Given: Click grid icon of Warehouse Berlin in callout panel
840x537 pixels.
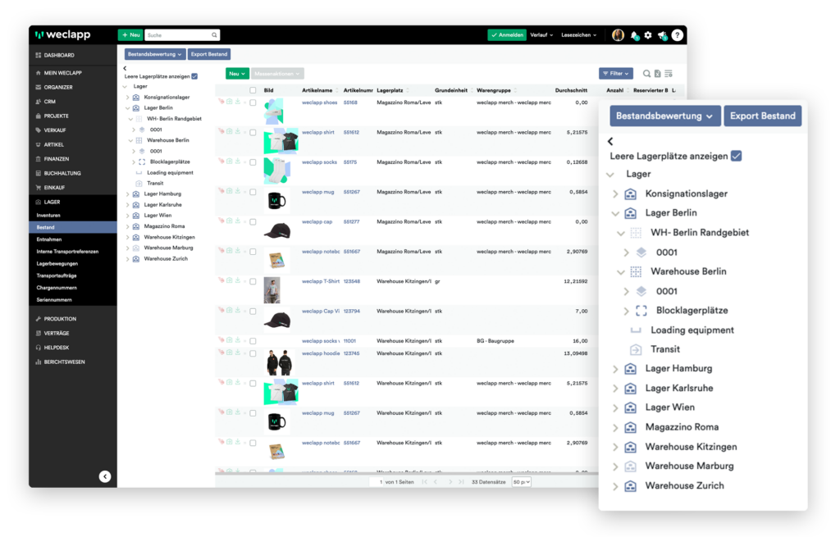Looking at the screenshot, I should pyautogui.click(x=636, y=272).
